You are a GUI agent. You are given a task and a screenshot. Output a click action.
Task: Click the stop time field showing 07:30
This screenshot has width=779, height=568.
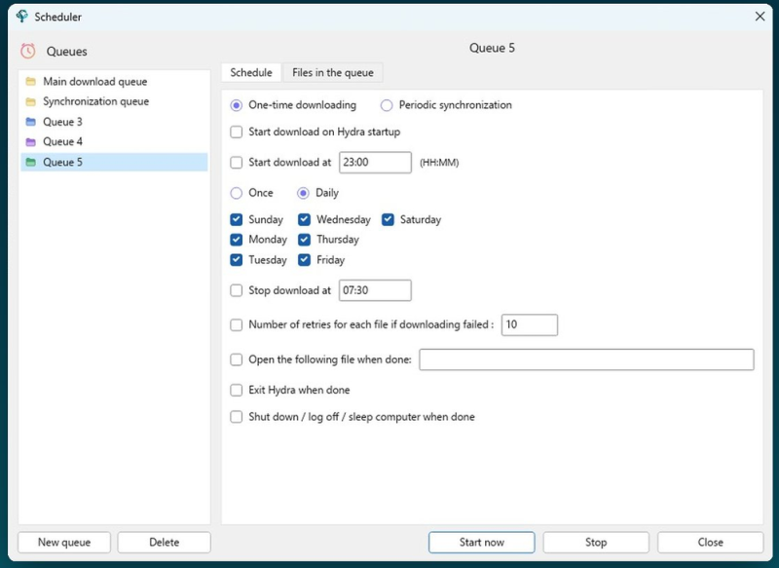click(375, 290)
